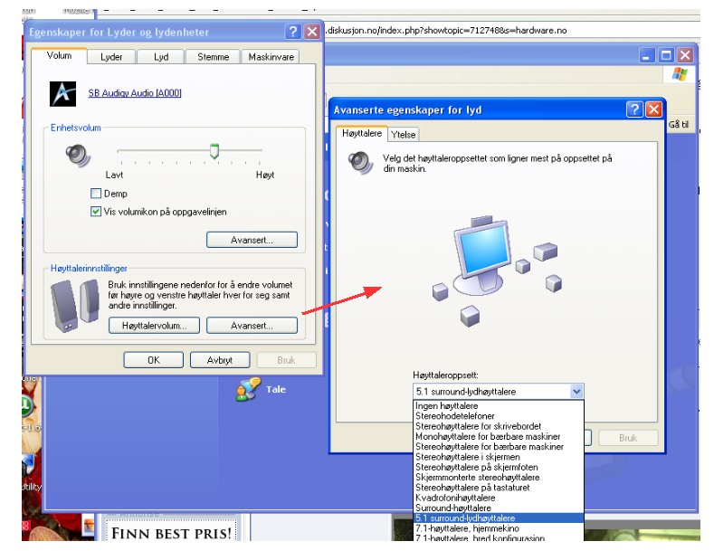The image size is (714, 551).
Task: Switch to the Stemme tab
Action: (213, 57)
